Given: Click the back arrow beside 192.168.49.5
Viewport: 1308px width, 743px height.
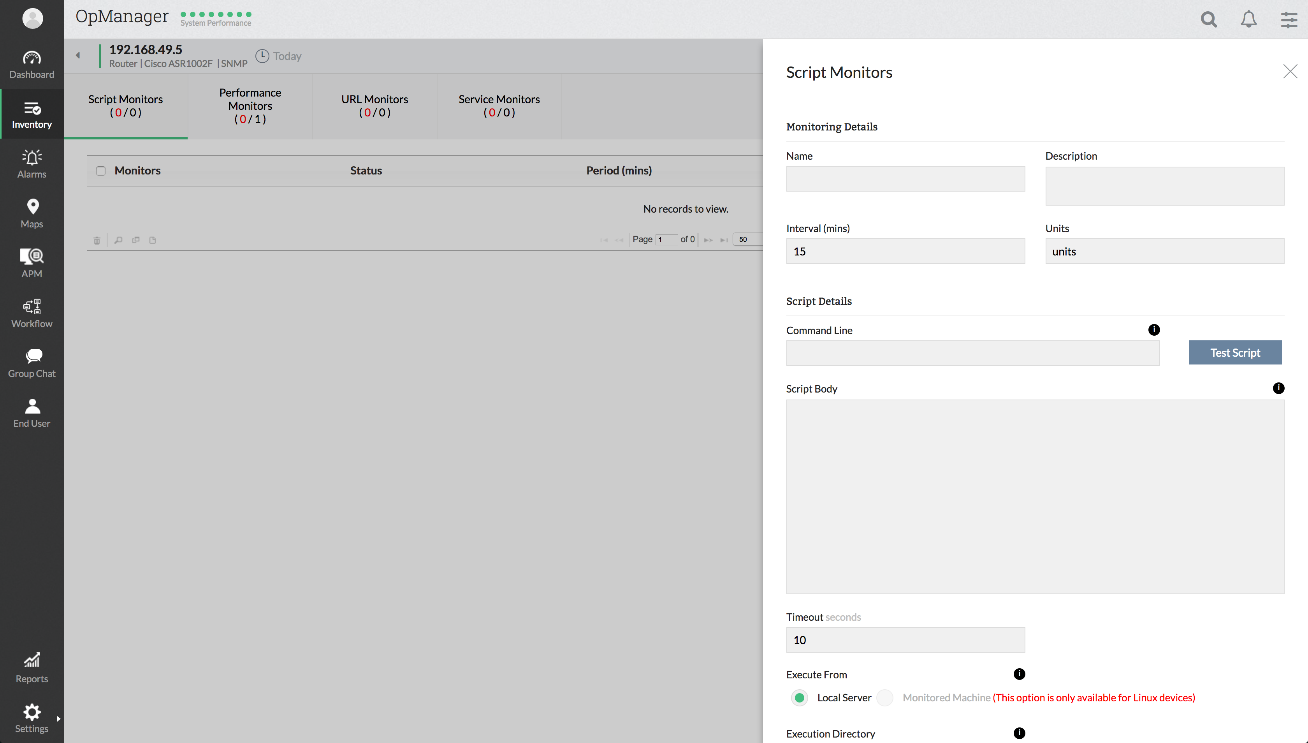Looking at the screenshot, I should coord(78,55).
